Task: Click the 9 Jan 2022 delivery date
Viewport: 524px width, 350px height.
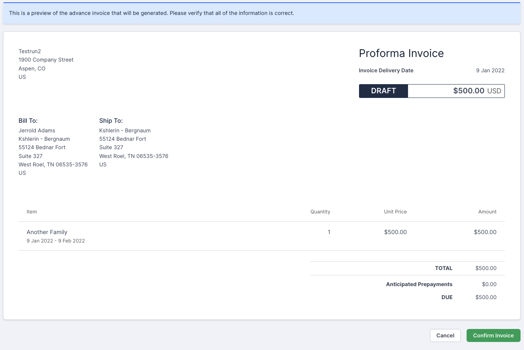Action: tap(490, 70)
